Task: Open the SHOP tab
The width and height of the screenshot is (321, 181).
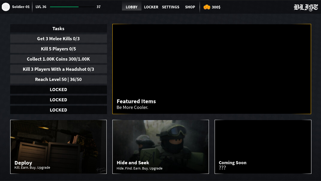Action: (x=190, y=7)
